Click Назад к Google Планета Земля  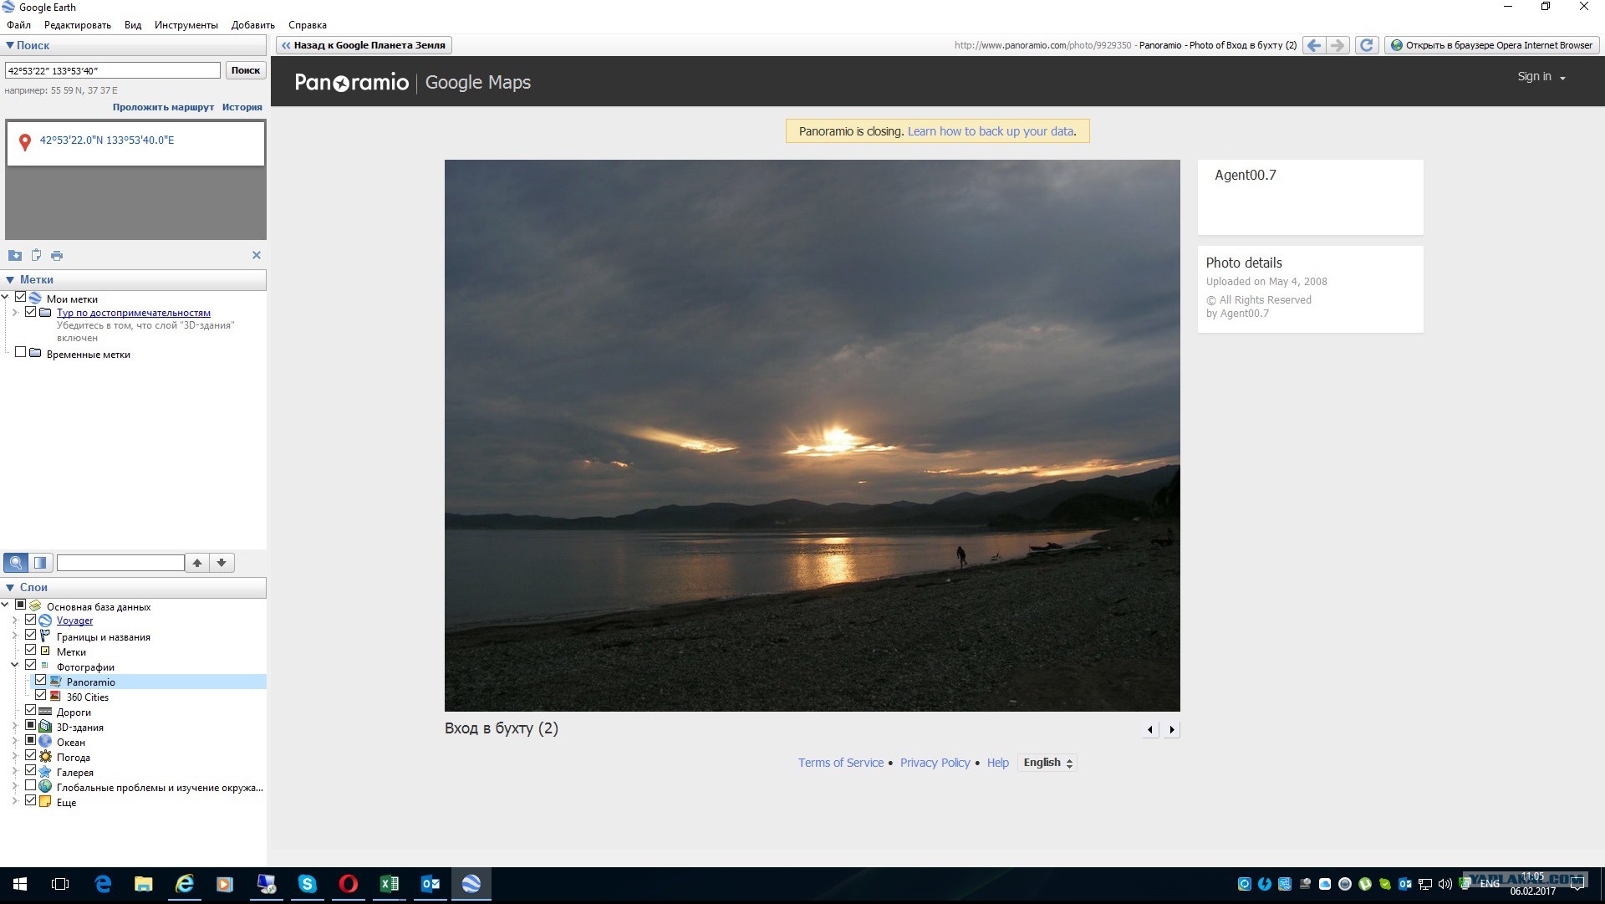pyautogui.click(x=364, y=45)
